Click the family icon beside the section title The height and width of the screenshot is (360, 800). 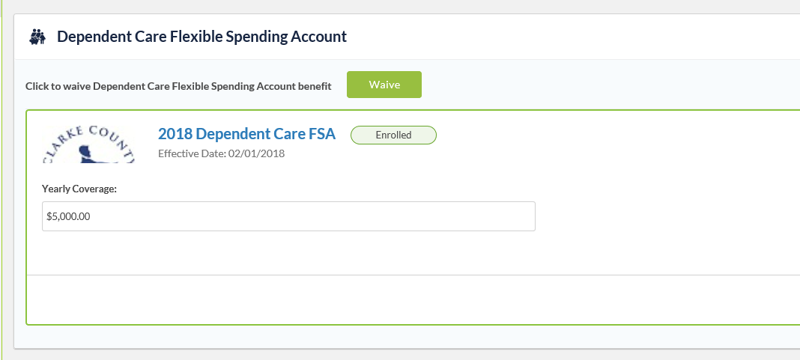coord(37,37)
